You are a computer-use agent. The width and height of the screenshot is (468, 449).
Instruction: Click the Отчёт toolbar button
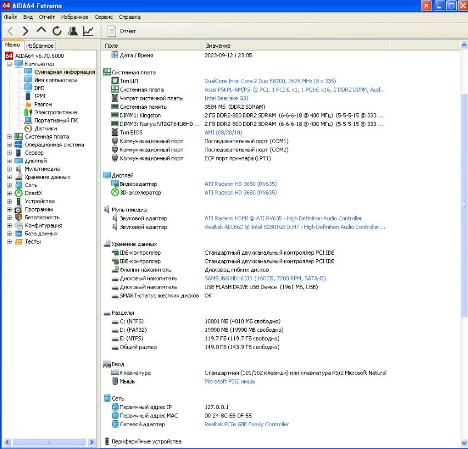(122, 31)
